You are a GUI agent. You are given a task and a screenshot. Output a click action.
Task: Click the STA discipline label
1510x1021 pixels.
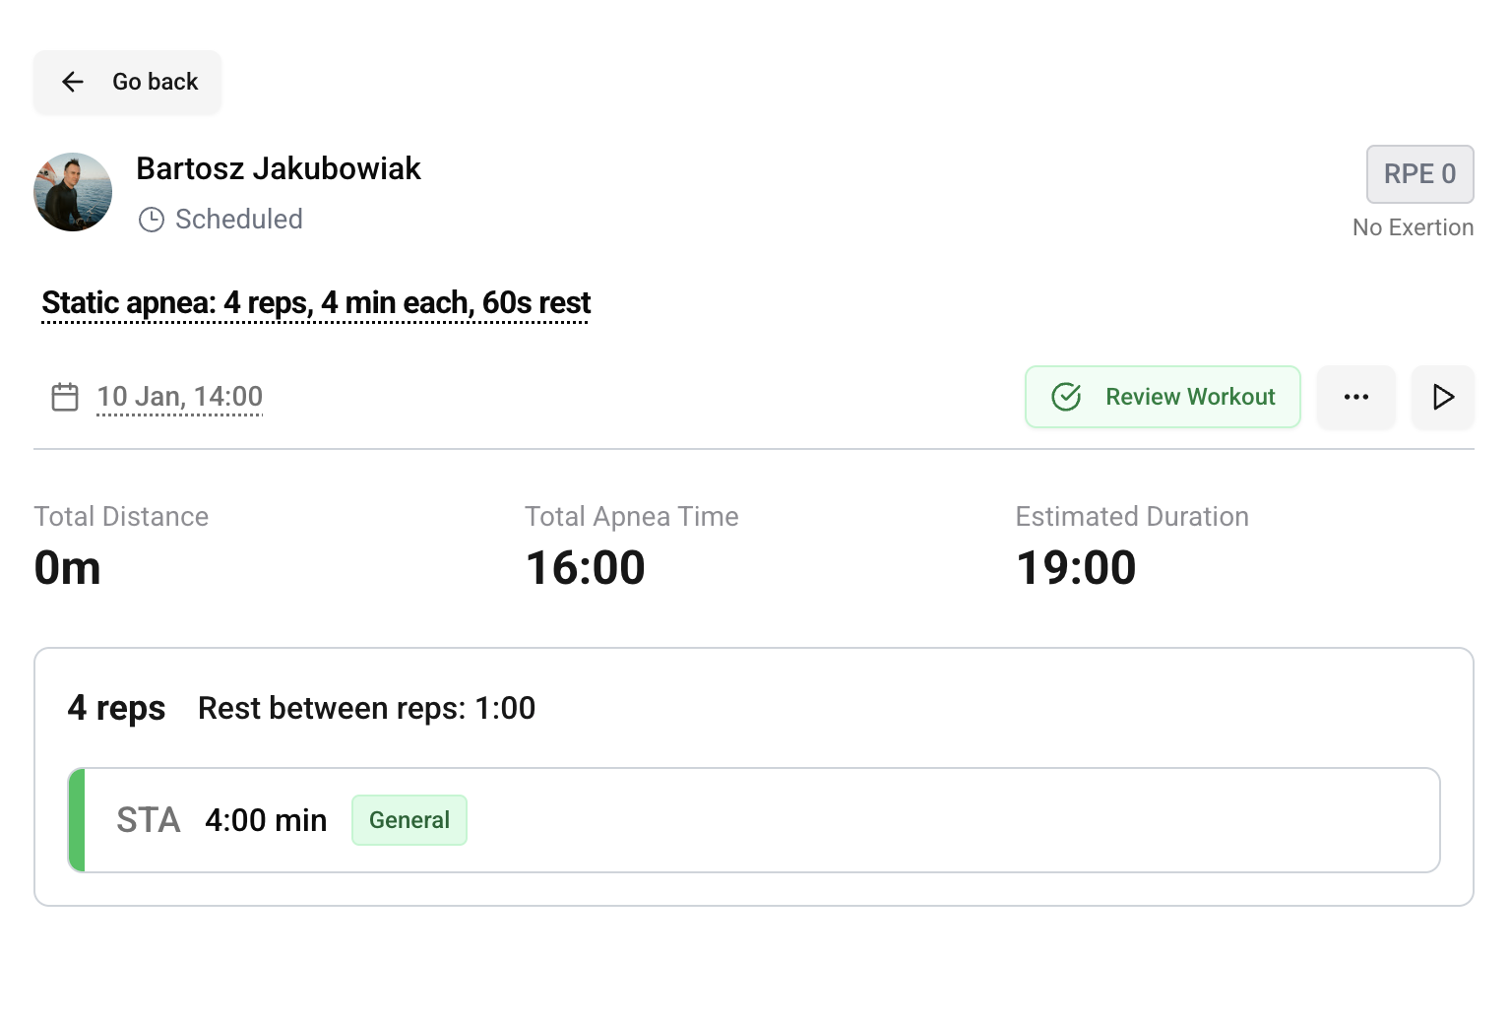pos(149,820)
